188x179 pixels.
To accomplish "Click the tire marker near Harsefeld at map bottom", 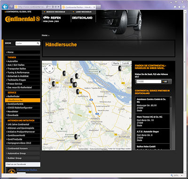I will pyautogui.click(x=76, y=137).
